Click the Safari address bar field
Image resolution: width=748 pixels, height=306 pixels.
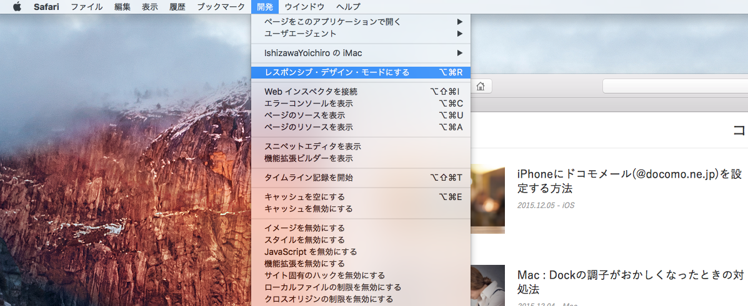[x=675, y=86]
